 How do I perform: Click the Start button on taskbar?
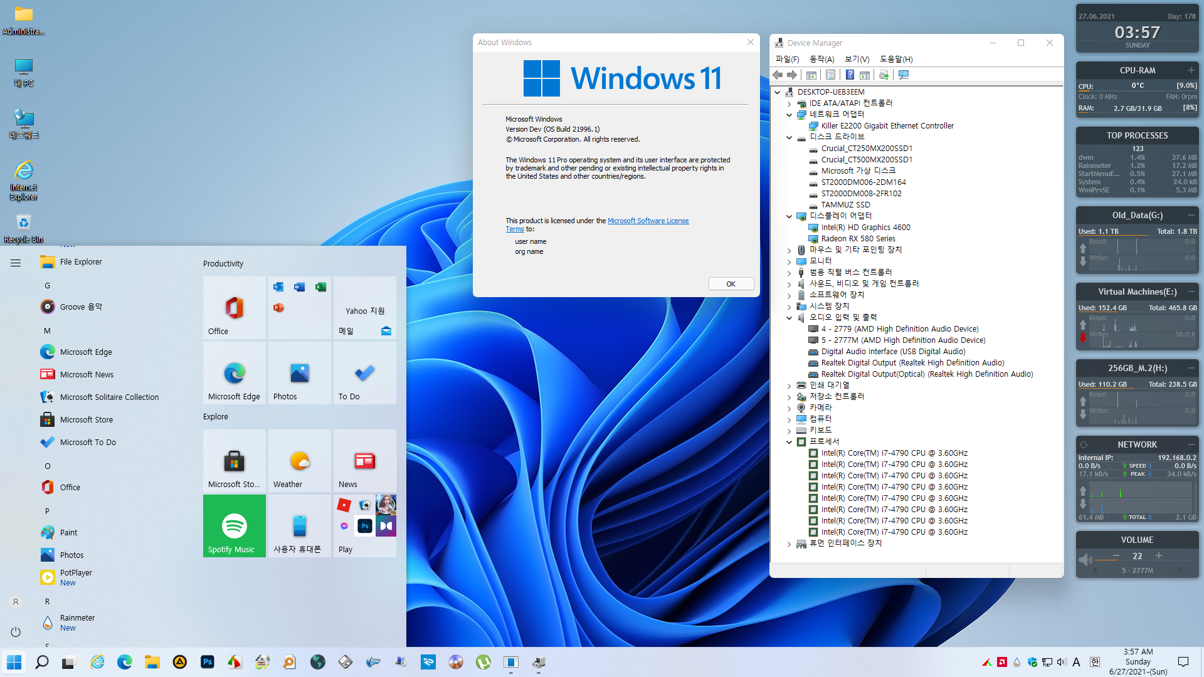pos(14,662)
